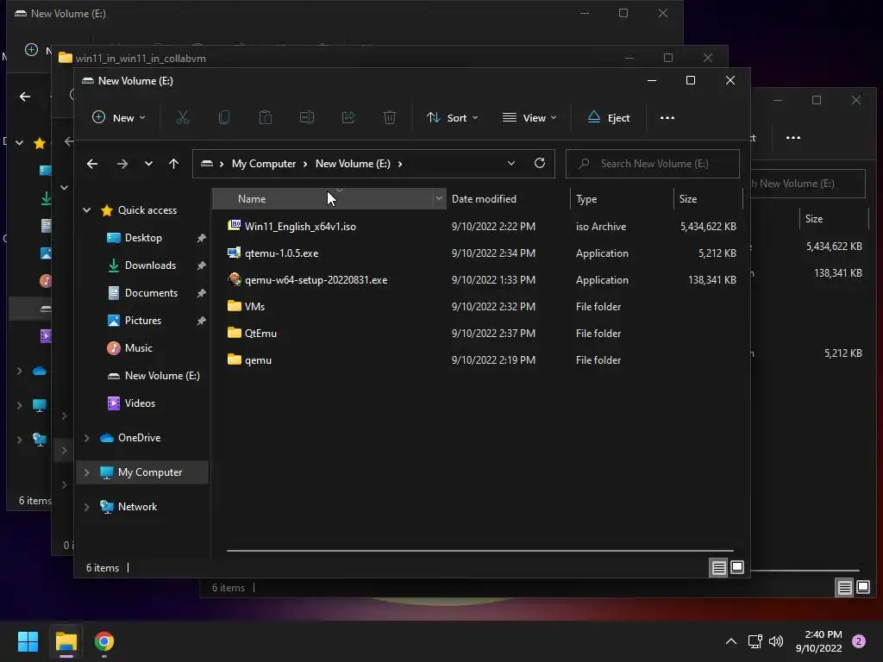Unpin Desktop from Quick access
Image resolution: width=883 pixels, height=662 pixels.
201,238
